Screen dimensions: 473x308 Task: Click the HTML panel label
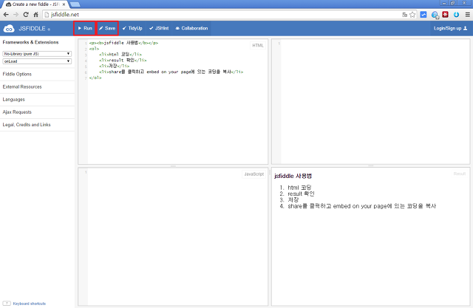click(258, 46)
